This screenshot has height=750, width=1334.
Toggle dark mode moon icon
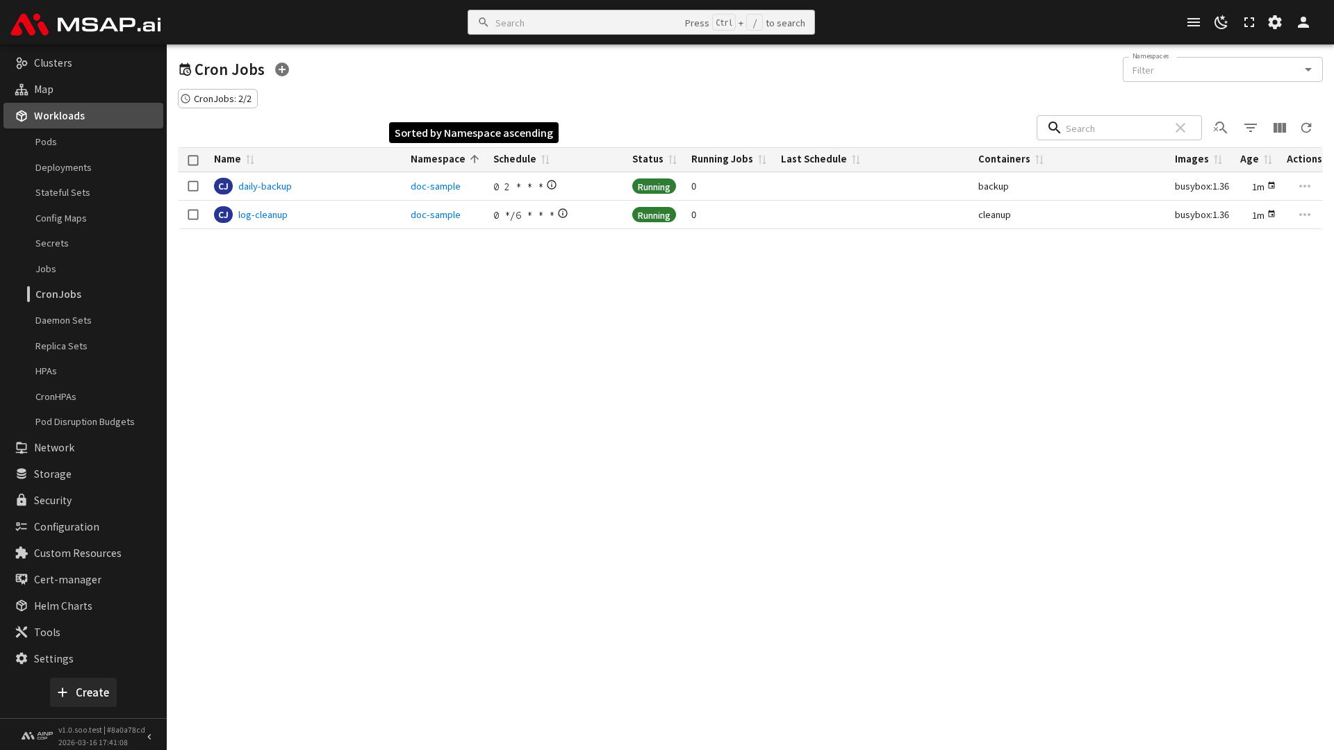1221,22
